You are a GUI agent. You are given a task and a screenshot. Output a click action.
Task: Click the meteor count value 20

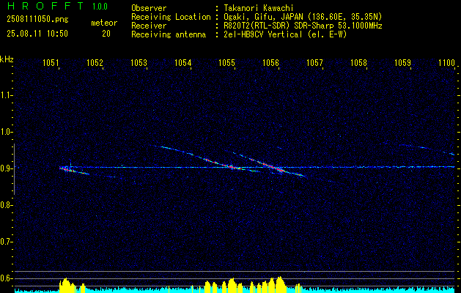[x=106, y=34]
